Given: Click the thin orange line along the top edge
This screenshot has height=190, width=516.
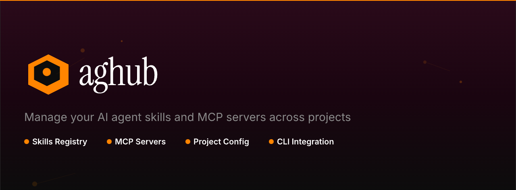Looking at the screenshot, I should pyautogui.click(x=258, y=0).
